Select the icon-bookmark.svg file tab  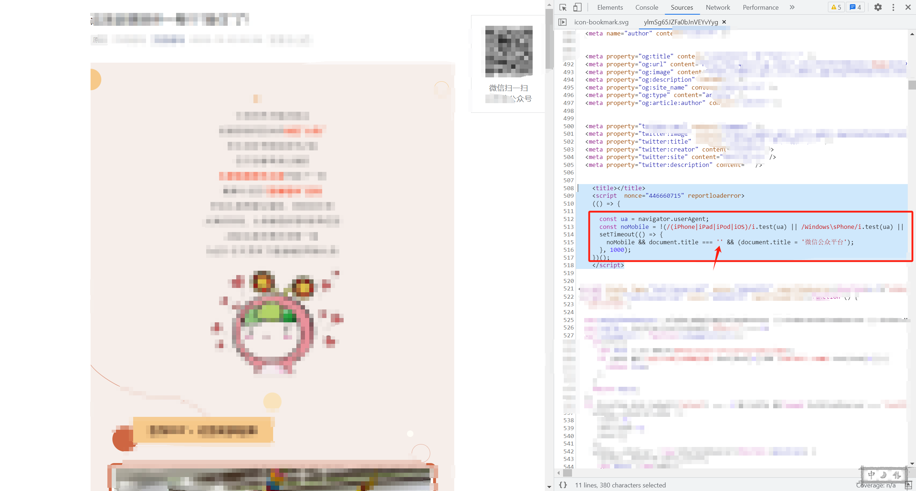point(601,22)
